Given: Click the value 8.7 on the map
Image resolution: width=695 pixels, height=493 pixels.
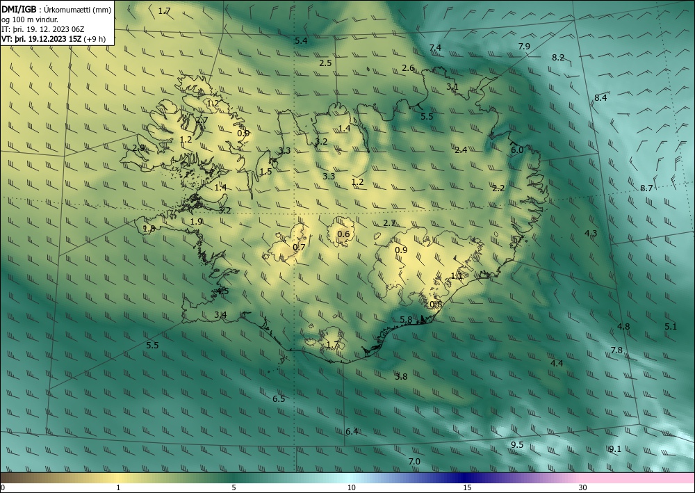Looking at the screenshot, I should click(x=646, y=188).
